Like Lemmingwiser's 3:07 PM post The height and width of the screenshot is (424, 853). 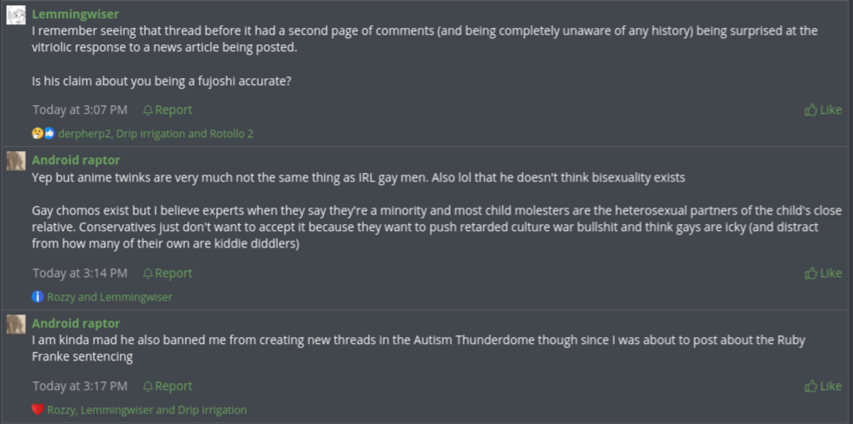tap(823, 109)
